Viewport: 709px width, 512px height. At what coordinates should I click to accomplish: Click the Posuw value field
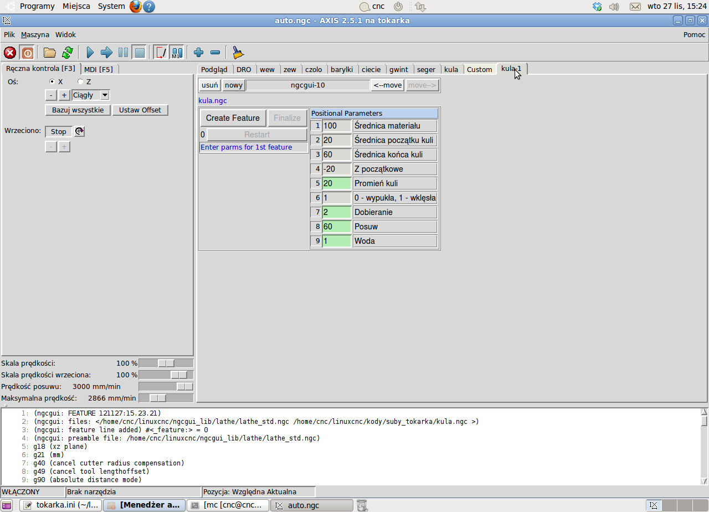click(337, 227)
